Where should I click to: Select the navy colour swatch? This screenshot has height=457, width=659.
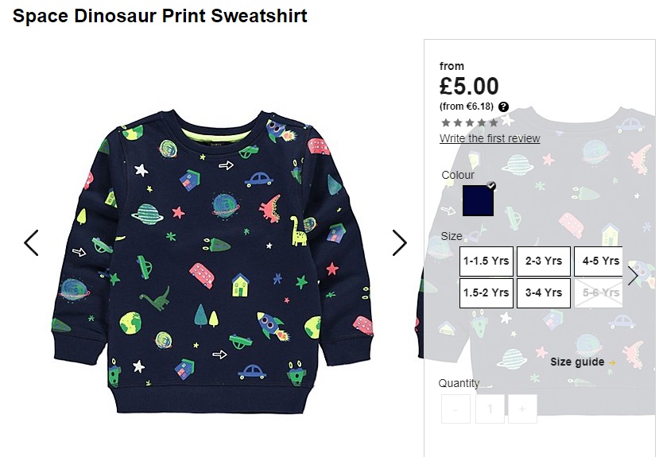click(x=478, y=201)
